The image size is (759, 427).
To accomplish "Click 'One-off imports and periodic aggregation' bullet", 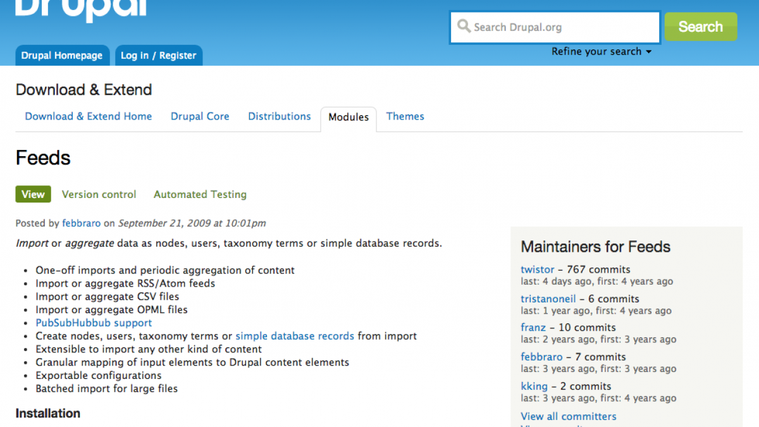I will click(x=165, y=270).
